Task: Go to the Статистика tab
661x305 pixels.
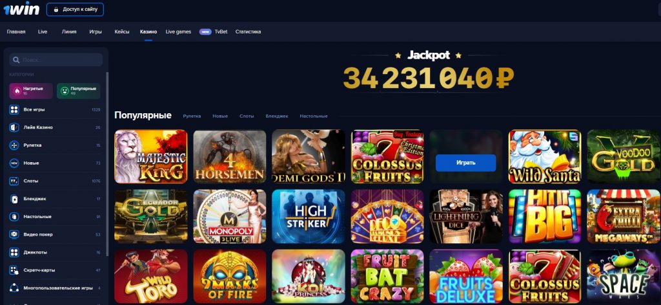Action: coord(248,32)
